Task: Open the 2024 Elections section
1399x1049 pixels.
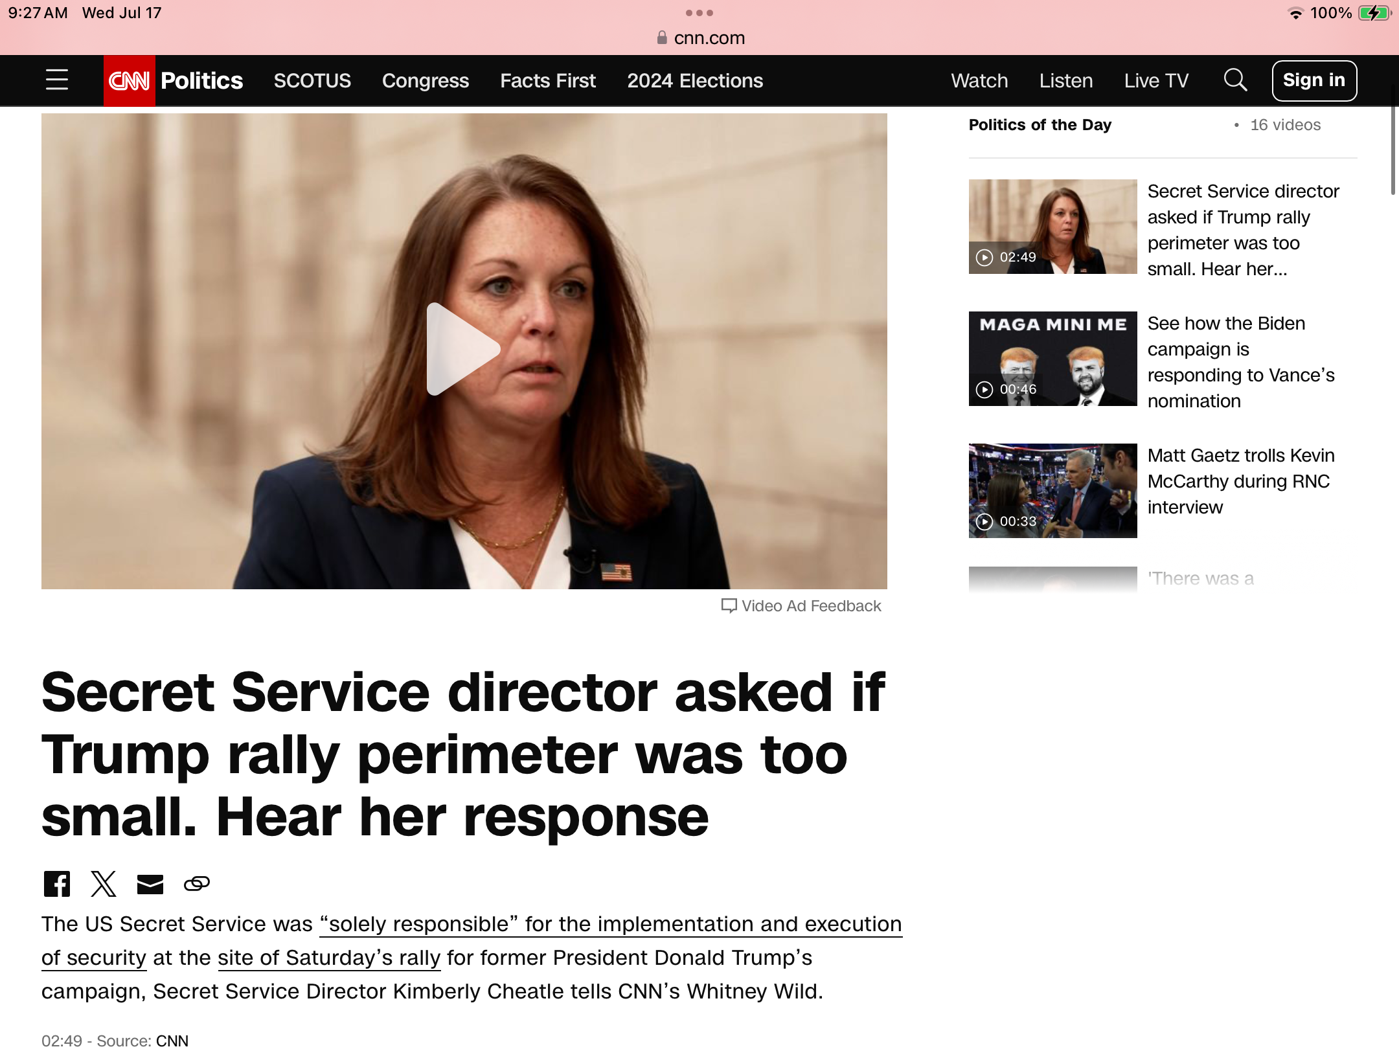Action: 695,80
